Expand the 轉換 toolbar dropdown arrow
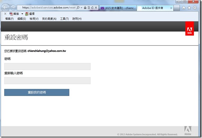This screenshot has height=138, width=202. tap(22, 14)
